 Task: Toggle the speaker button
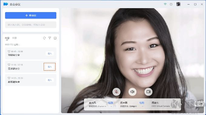[x=132, y=92]
